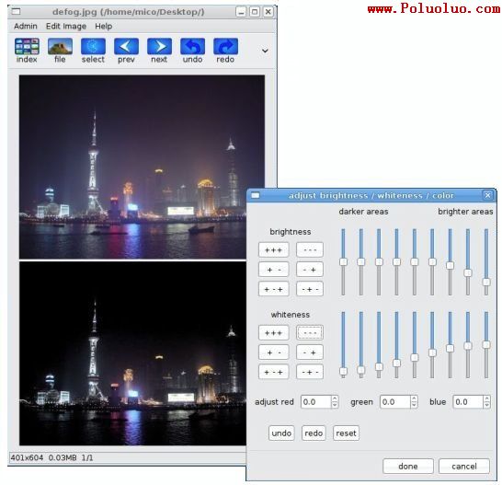Increase blue value with up arrow
The height and width of the screenshot is (485, 502).
click(x=487, y=399)
